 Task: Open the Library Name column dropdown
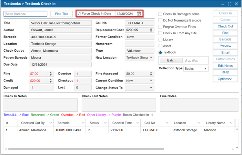click(x=231, y=123)
